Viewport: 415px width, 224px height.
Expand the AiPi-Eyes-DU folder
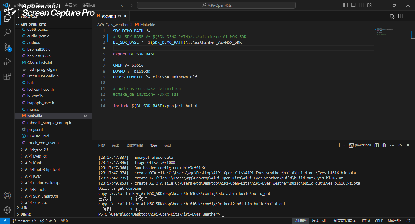(x=53, y=149)
